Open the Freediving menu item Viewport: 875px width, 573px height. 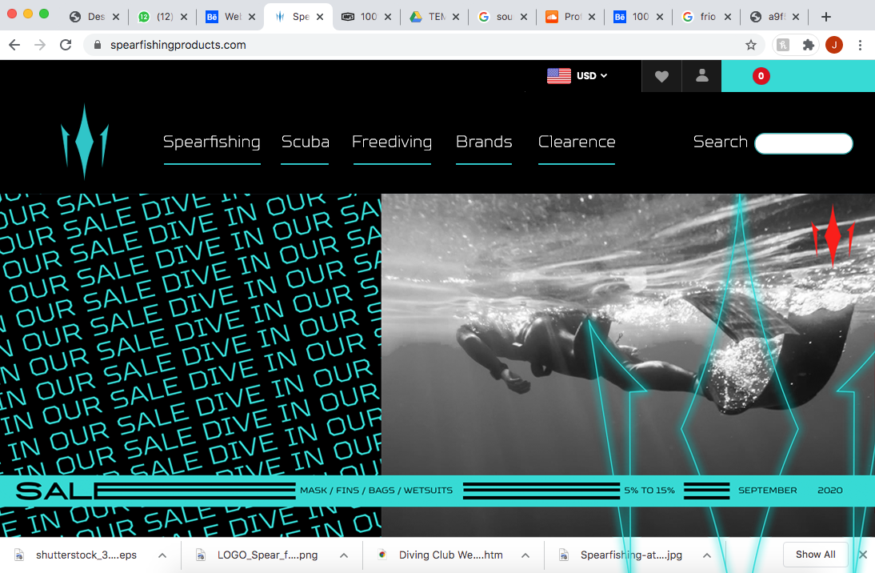[x=392, y=142]
